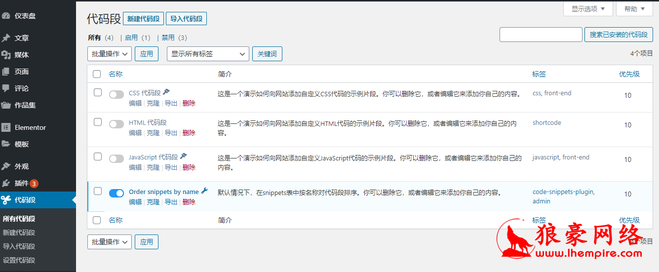Viewport: 659px width, 272px height.
Task: Click the 外观 paintbrush icon
Action: (x=6, y=166)
